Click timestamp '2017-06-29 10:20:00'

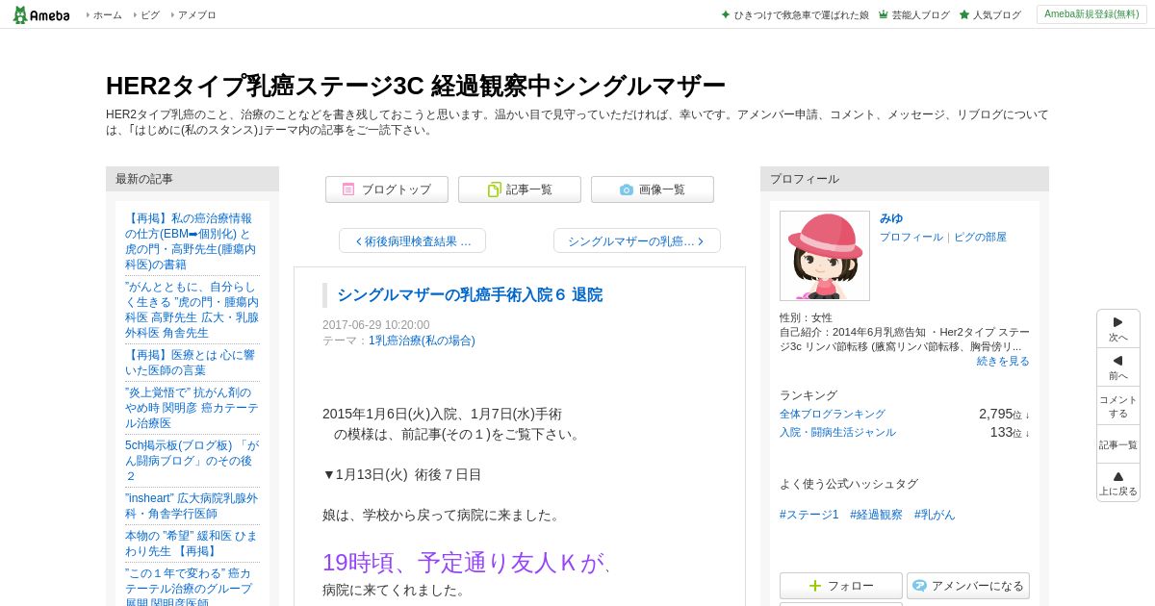[x=376, y=325]
